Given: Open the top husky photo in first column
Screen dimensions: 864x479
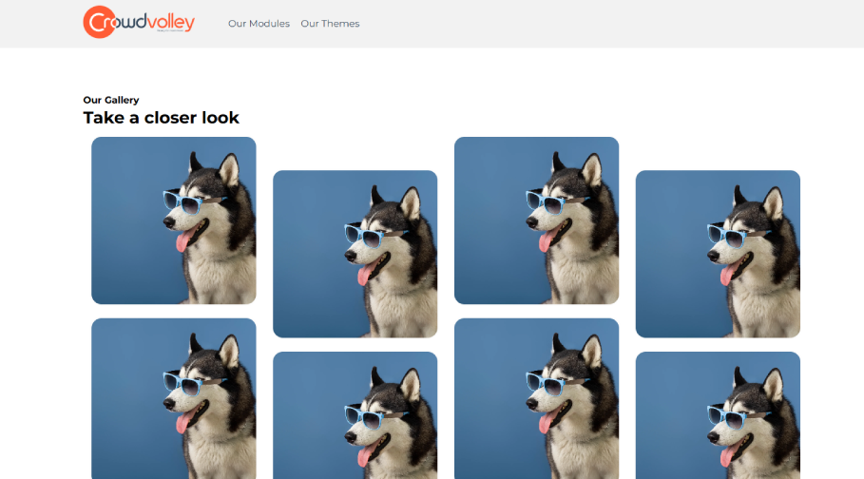Looking at the screenshot, I should coord(173,220).
